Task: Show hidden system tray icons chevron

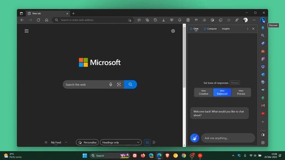Action: pos(233,156)
